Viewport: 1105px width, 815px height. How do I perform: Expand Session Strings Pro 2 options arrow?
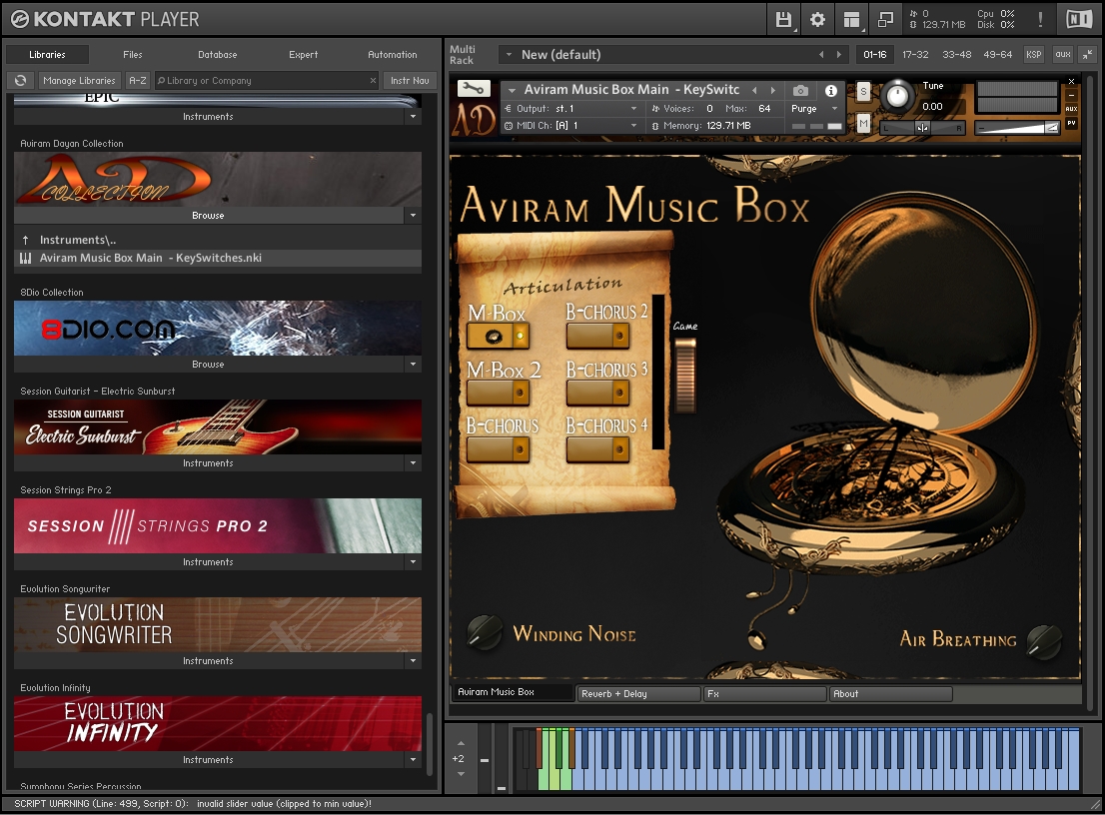point(413,562)
